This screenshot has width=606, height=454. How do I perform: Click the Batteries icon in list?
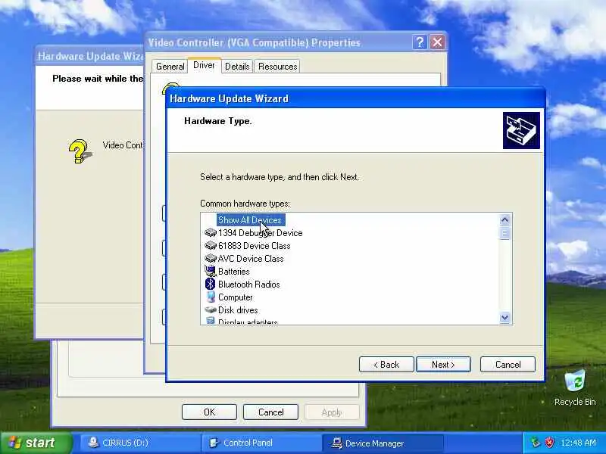pyautogui.click(x=211, y=271)
